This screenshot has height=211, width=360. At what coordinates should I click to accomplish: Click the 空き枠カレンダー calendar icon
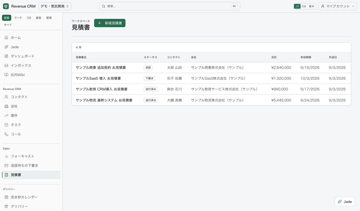click(x=7, y=197)
